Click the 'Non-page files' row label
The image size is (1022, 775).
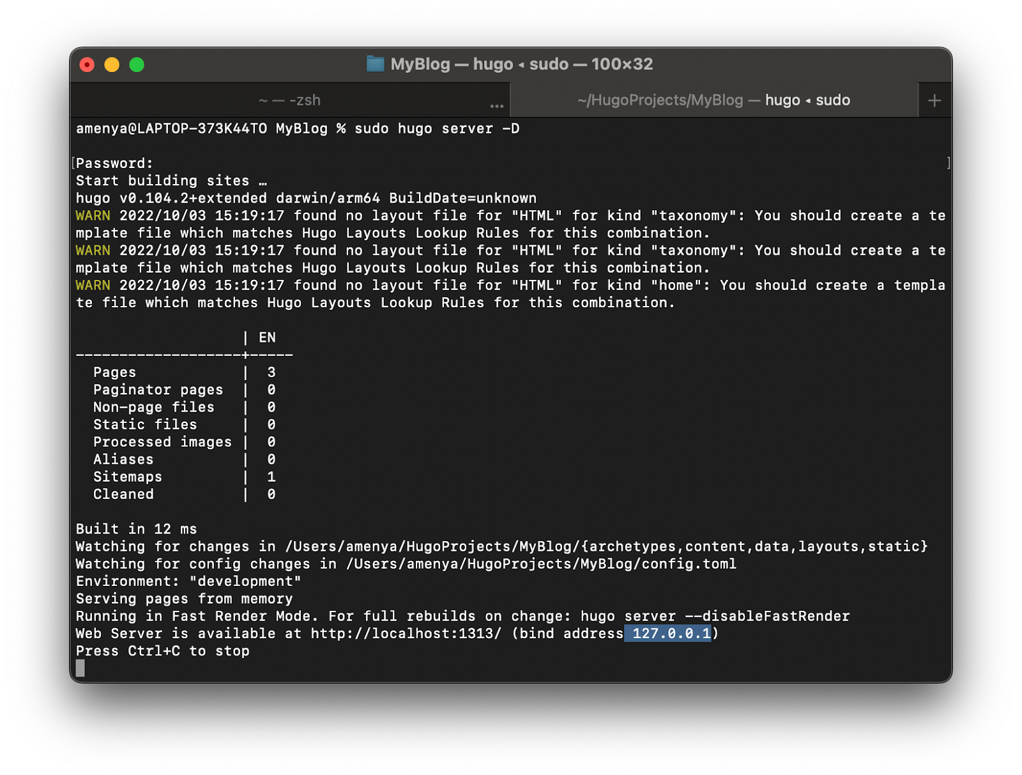coord(153,407)
